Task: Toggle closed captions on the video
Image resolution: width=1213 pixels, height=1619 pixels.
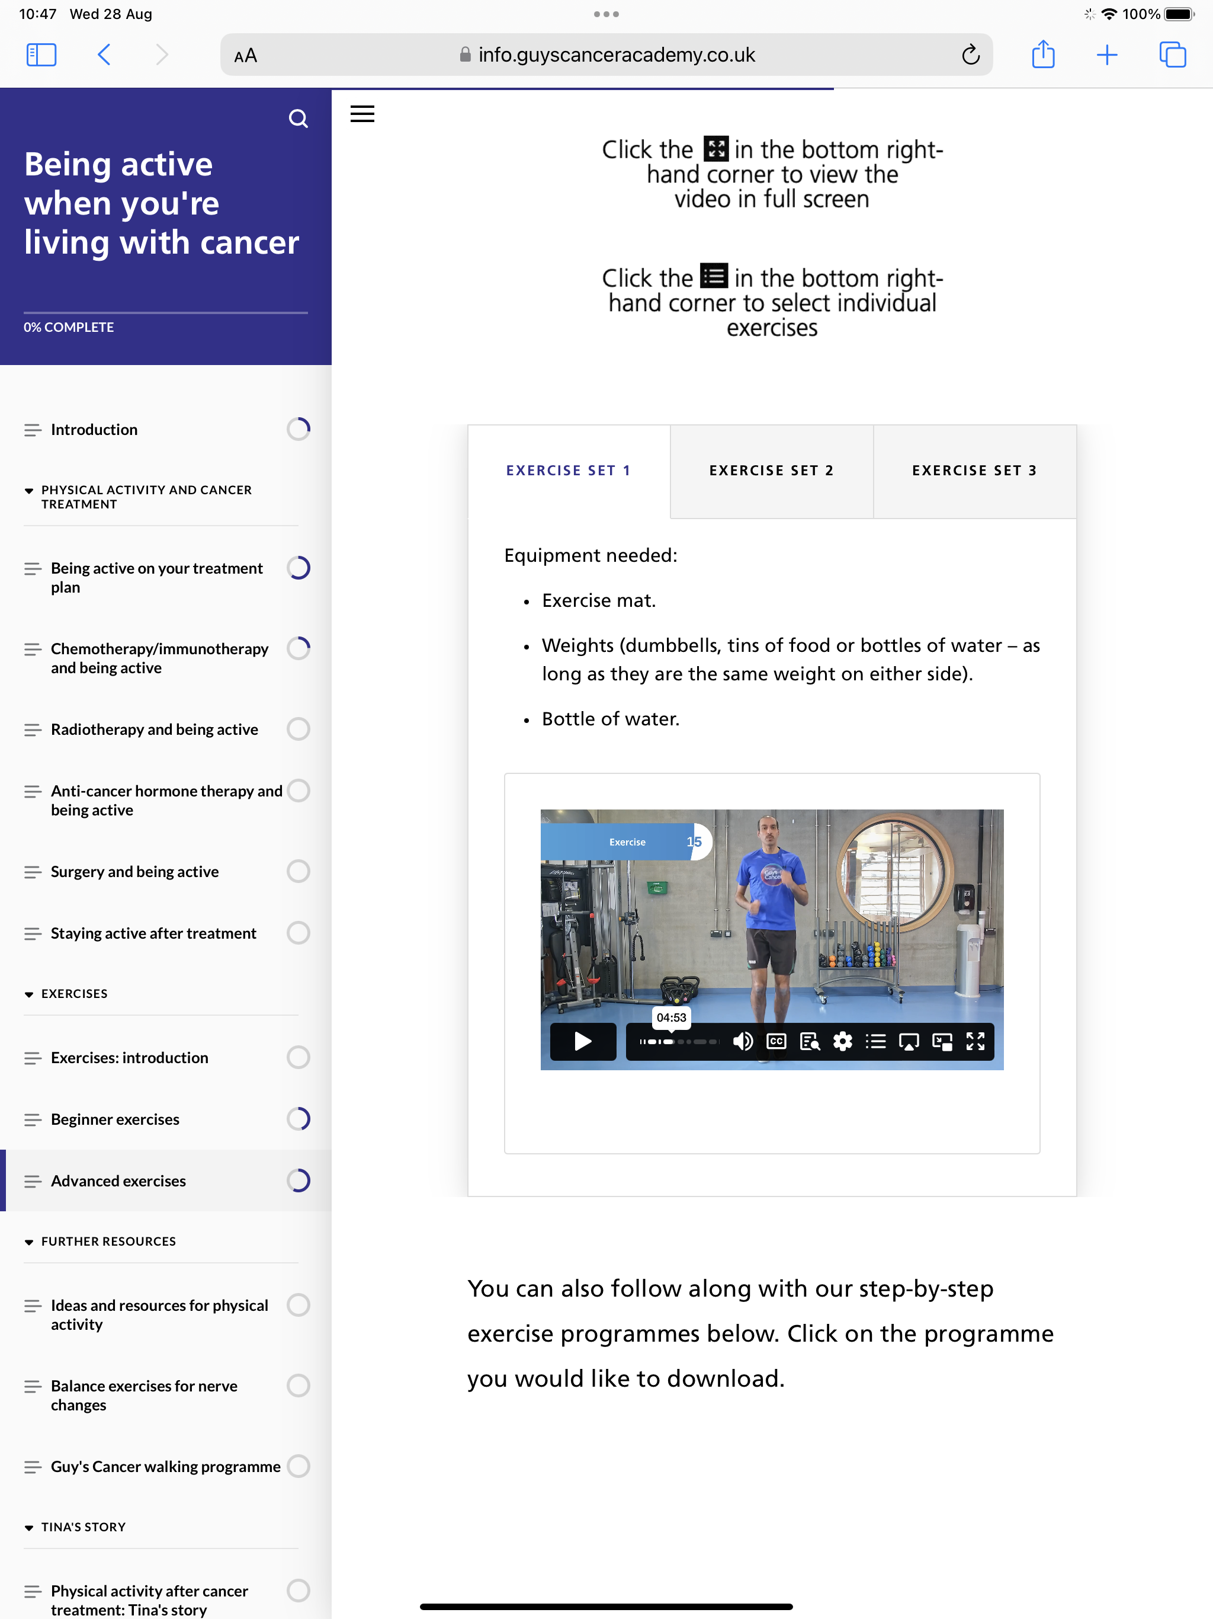Action: (x=776, y=1041)
